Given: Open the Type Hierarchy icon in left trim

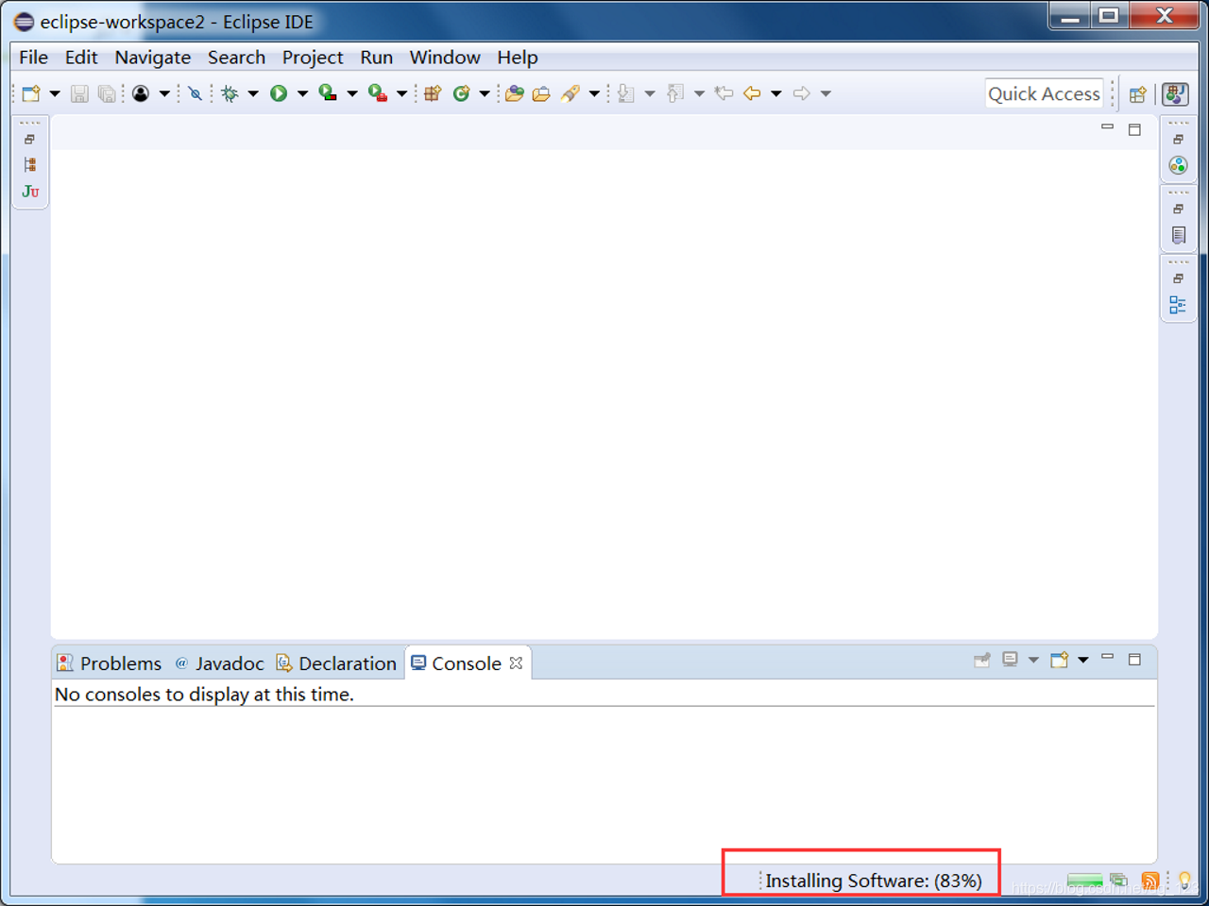Looking at the screenshot, I should tap(30, 164).
